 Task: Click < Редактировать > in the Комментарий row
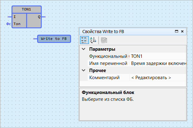pos(151,78)
